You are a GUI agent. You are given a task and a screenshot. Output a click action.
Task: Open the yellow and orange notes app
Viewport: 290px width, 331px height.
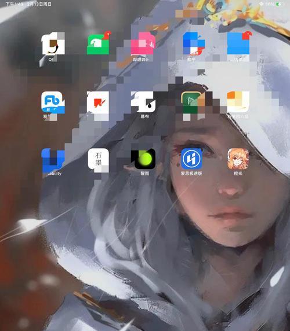238,102
